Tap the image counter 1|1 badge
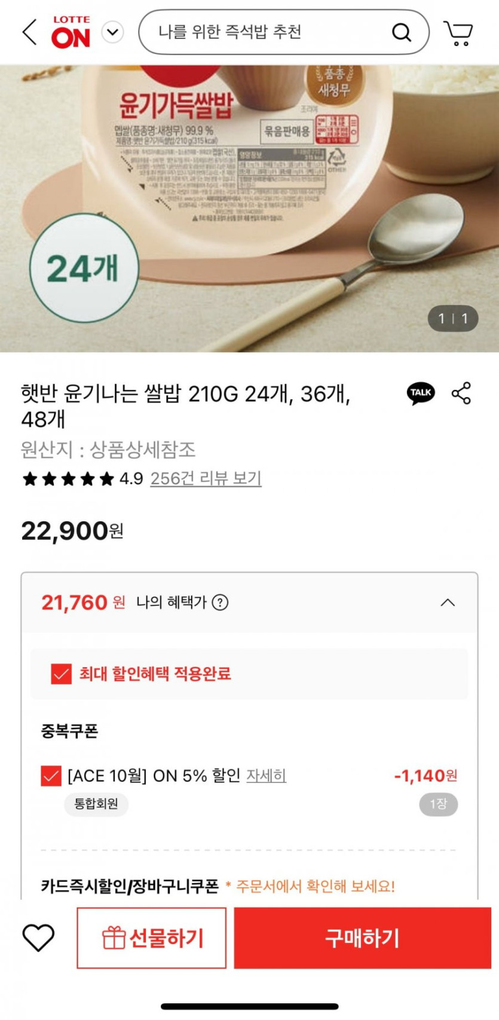The height and width of the screenshot is (1020, 499). [453, 319]
